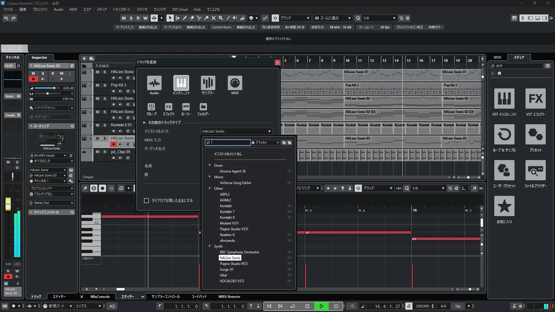Choose Surge XT from instrument list
The width and height of the screenshot is (555, 312).
click(227, 270)
